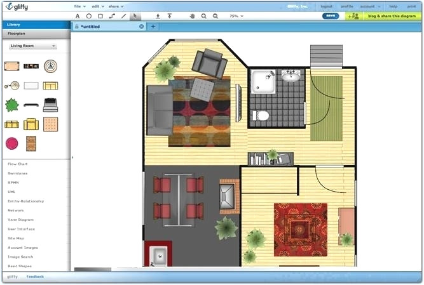
Task: Open the 75% zoom level dropdown
Action: click(x=236, y=16)
